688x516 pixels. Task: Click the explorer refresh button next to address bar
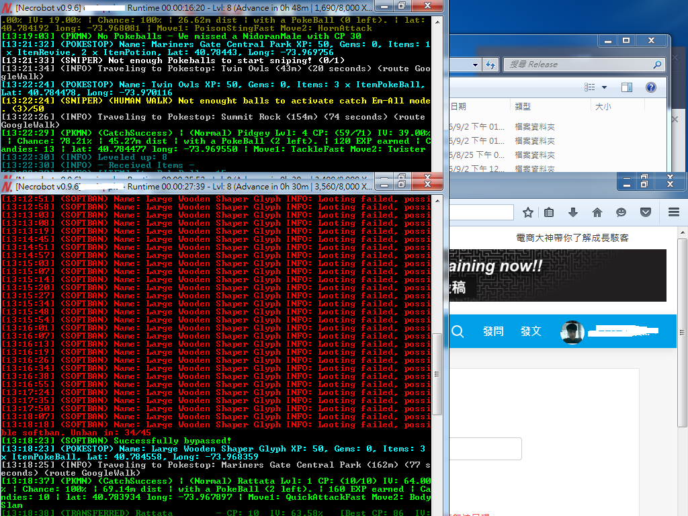490,65
